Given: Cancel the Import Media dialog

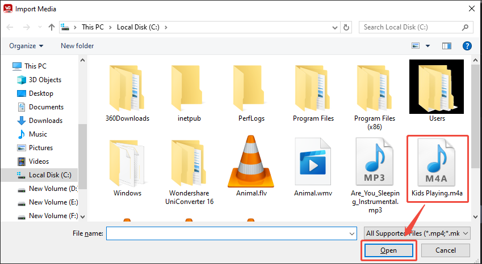Looking at the screenshot, I should point(446,250).
